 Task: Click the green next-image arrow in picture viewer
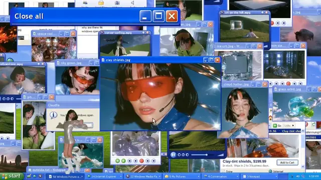tap(123, 161)
